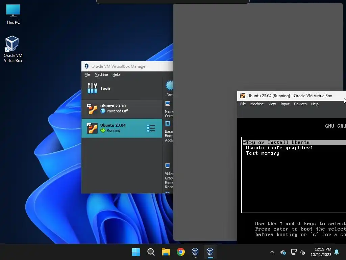Click the Running green arrow status icon
This screenshot has width=346, height=260.
tap(103, 130)
